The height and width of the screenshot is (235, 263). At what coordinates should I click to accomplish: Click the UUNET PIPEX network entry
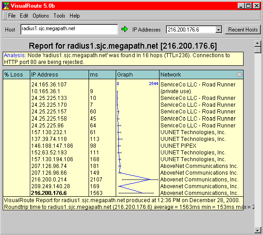178,146
